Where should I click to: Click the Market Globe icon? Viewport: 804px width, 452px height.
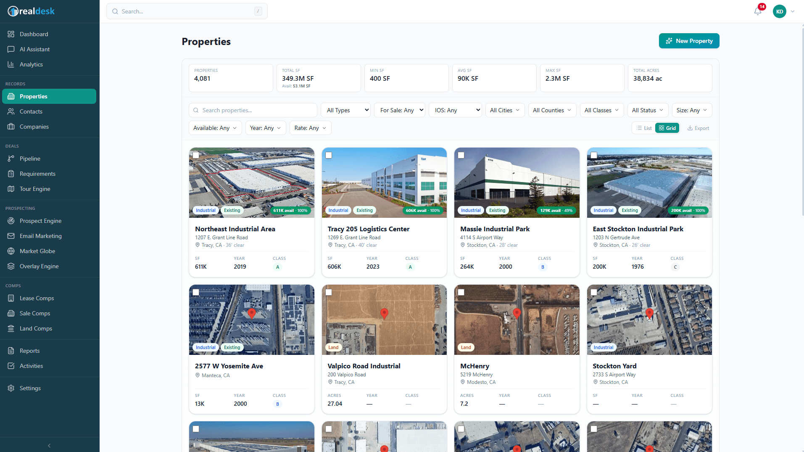click(11, 251)
